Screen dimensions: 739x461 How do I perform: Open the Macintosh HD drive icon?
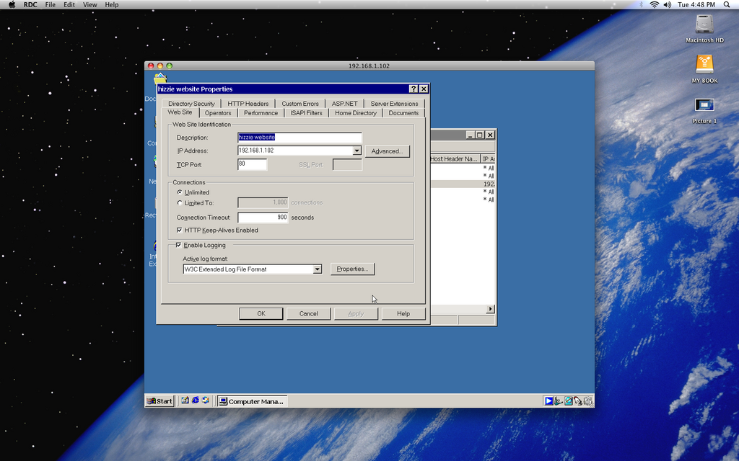tap(704, 24)
